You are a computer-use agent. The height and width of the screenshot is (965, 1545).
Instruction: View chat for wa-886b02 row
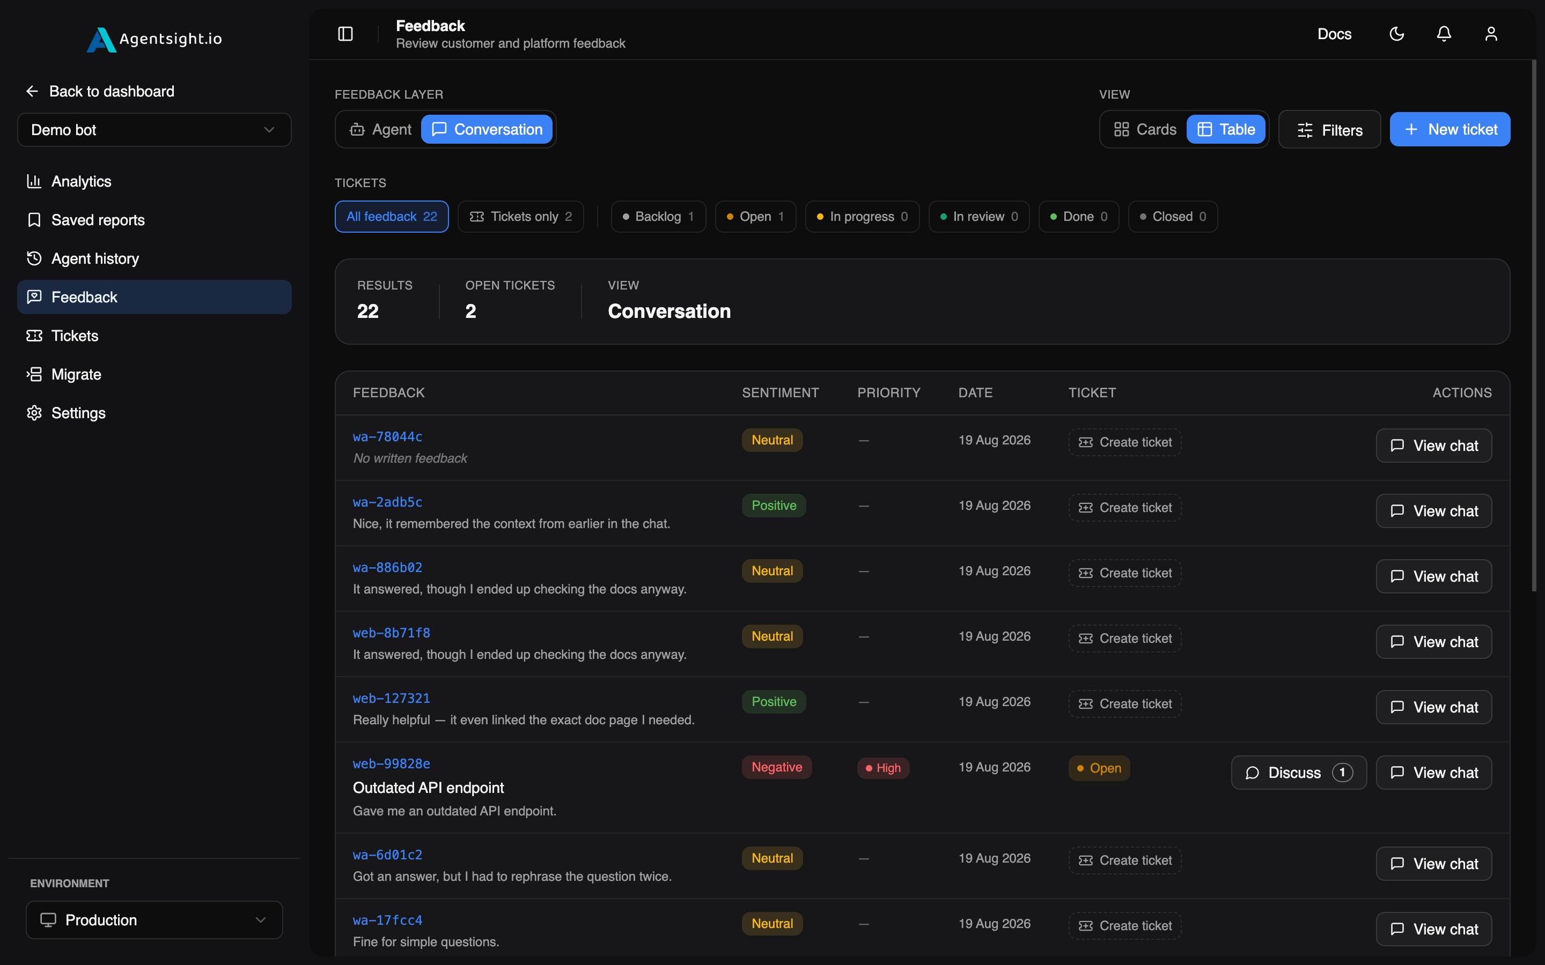point(1433,576)
